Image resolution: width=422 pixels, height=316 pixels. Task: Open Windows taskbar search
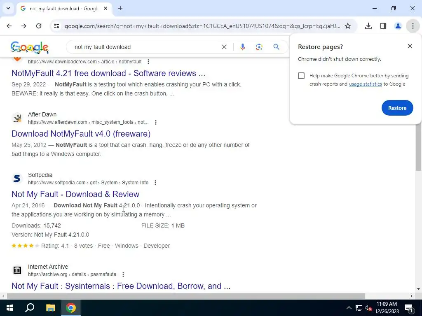(x=30, y=308)
